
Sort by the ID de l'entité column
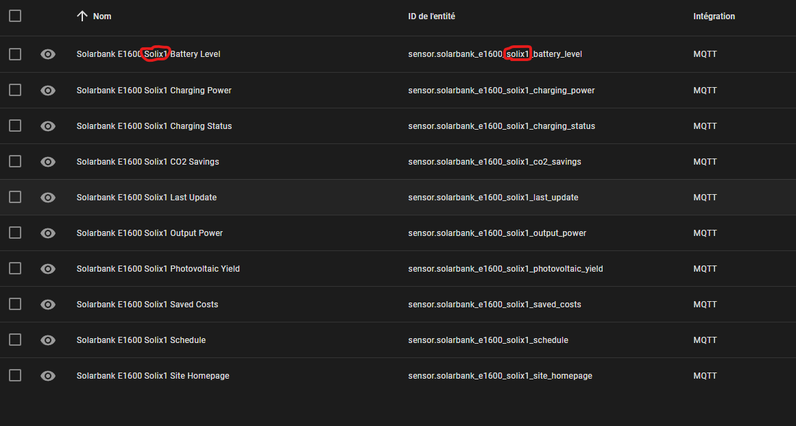coord(431,16)
